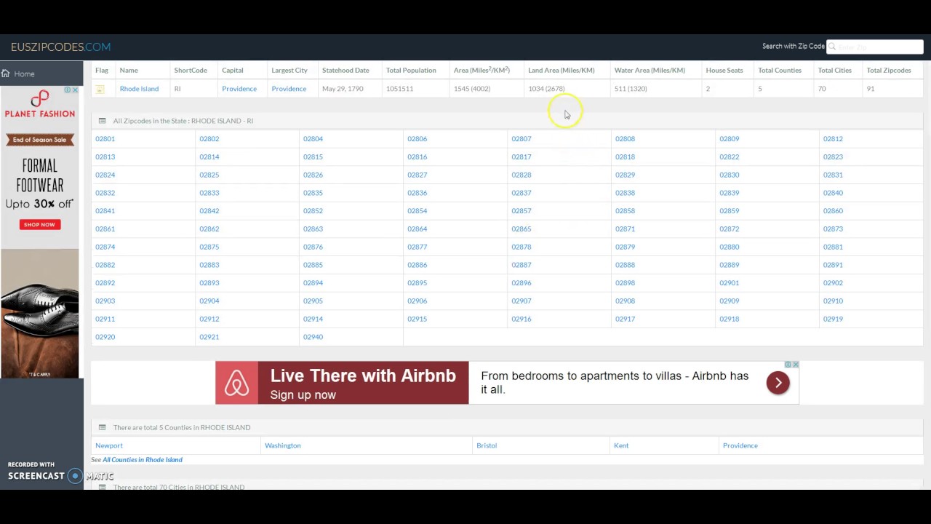Open zip code 02940
The image size is (931, 524).
tap(313, 337)
